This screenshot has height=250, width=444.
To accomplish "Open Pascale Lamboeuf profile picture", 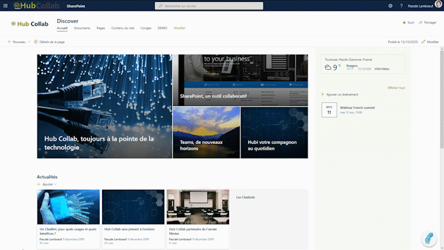I will tap(438, 4).
